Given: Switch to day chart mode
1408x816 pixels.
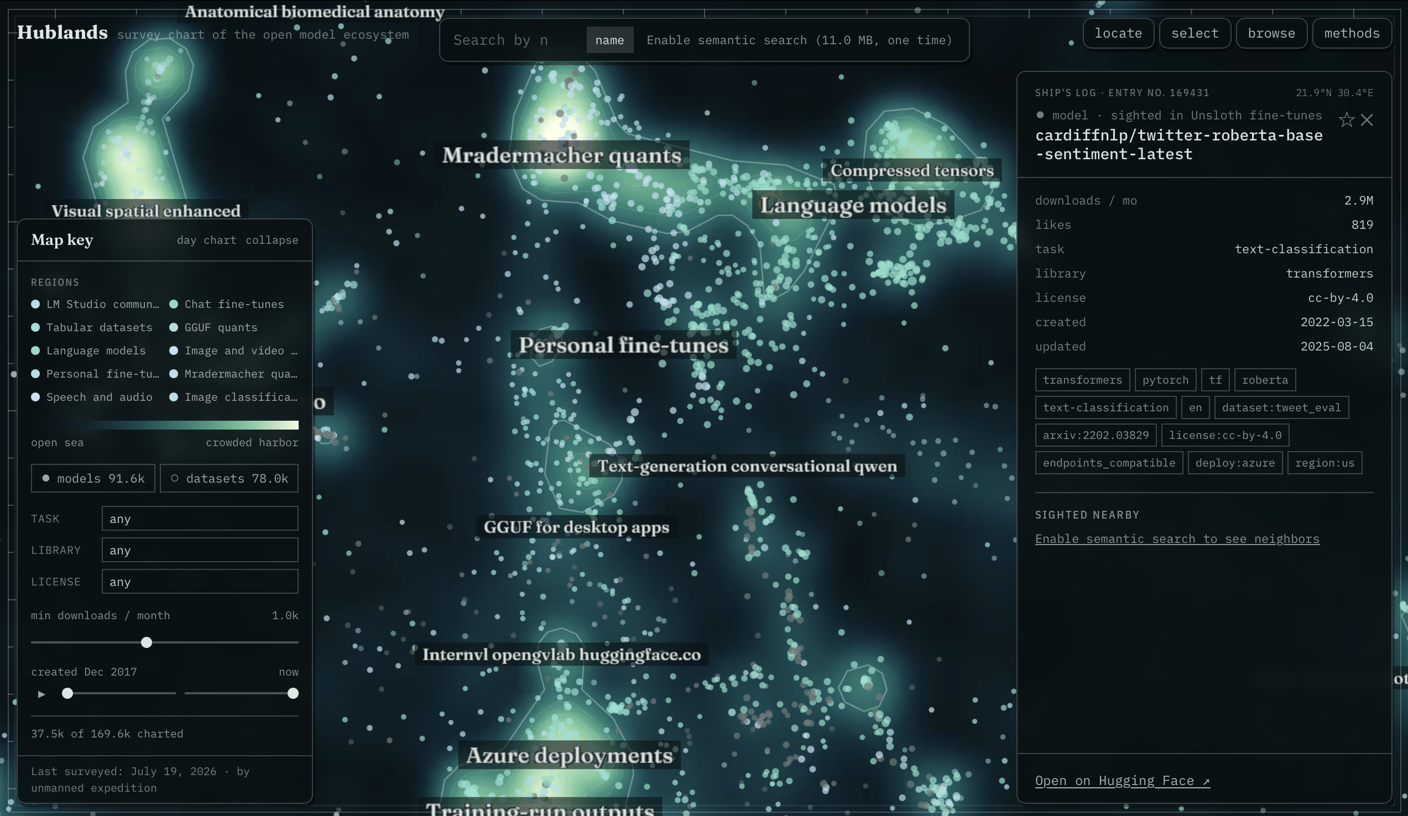Looking at the screenshot, I should click(x=206, y=240).
